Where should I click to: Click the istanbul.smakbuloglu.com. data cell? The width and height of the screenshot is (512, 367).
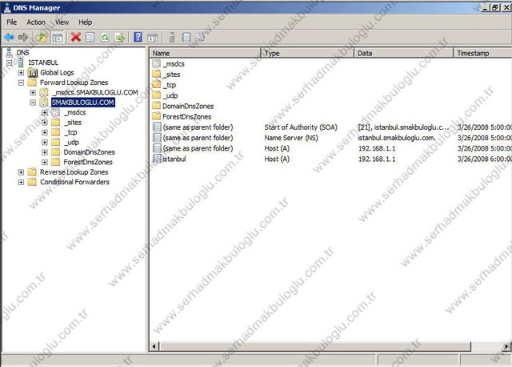[x=397, y=138]
